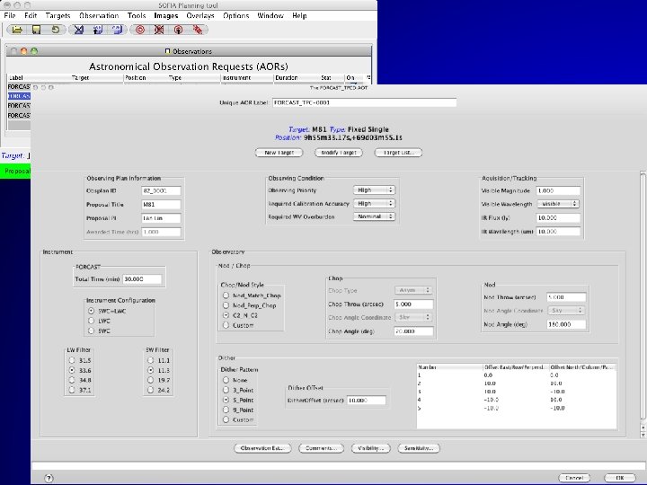Click the undo arrow toolbar icon
Viewport: 647px width, 485px height.
coord(57,30)
